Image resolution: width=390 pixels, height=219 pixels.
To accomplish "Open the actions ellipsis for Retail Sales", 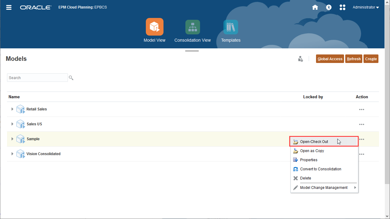I will 361,109.
